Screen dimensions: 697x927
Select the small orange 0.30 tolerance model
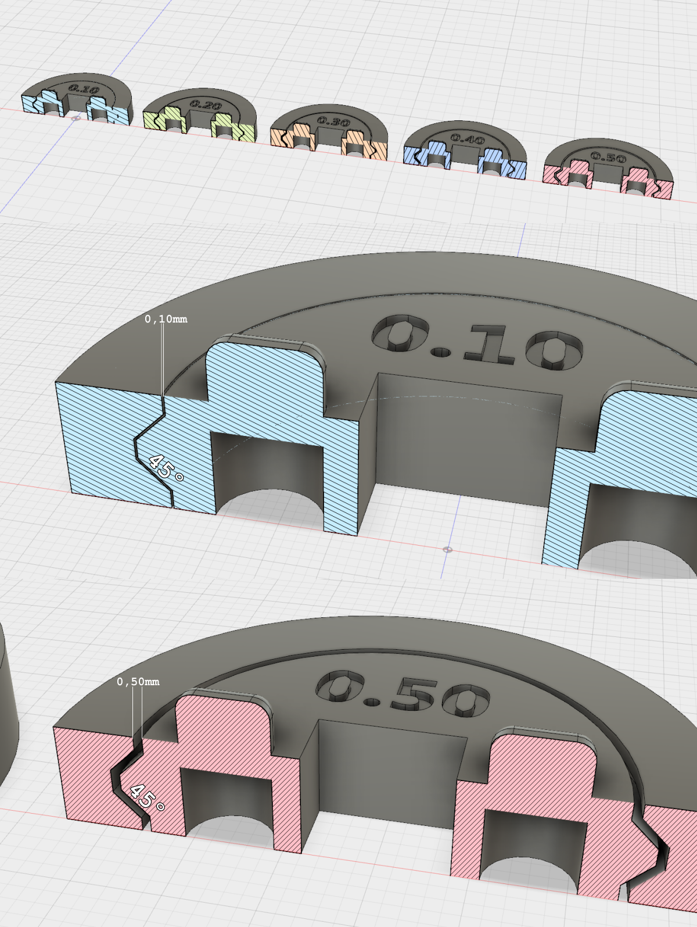[x=329, y=131]
